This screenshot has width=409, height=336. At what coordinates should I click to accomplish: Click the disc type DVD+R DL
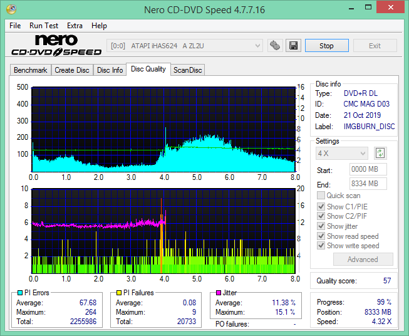pos(361,93)
